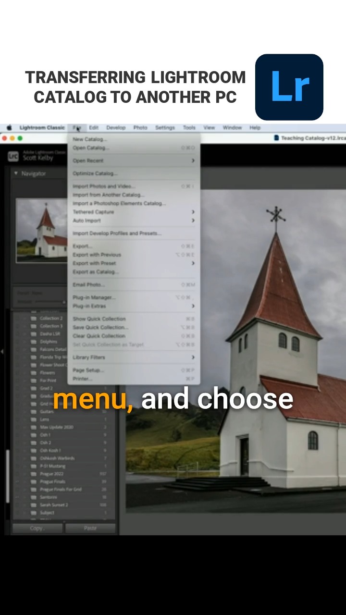Choose New Catalog... from File menu

(x=134, y=139)
